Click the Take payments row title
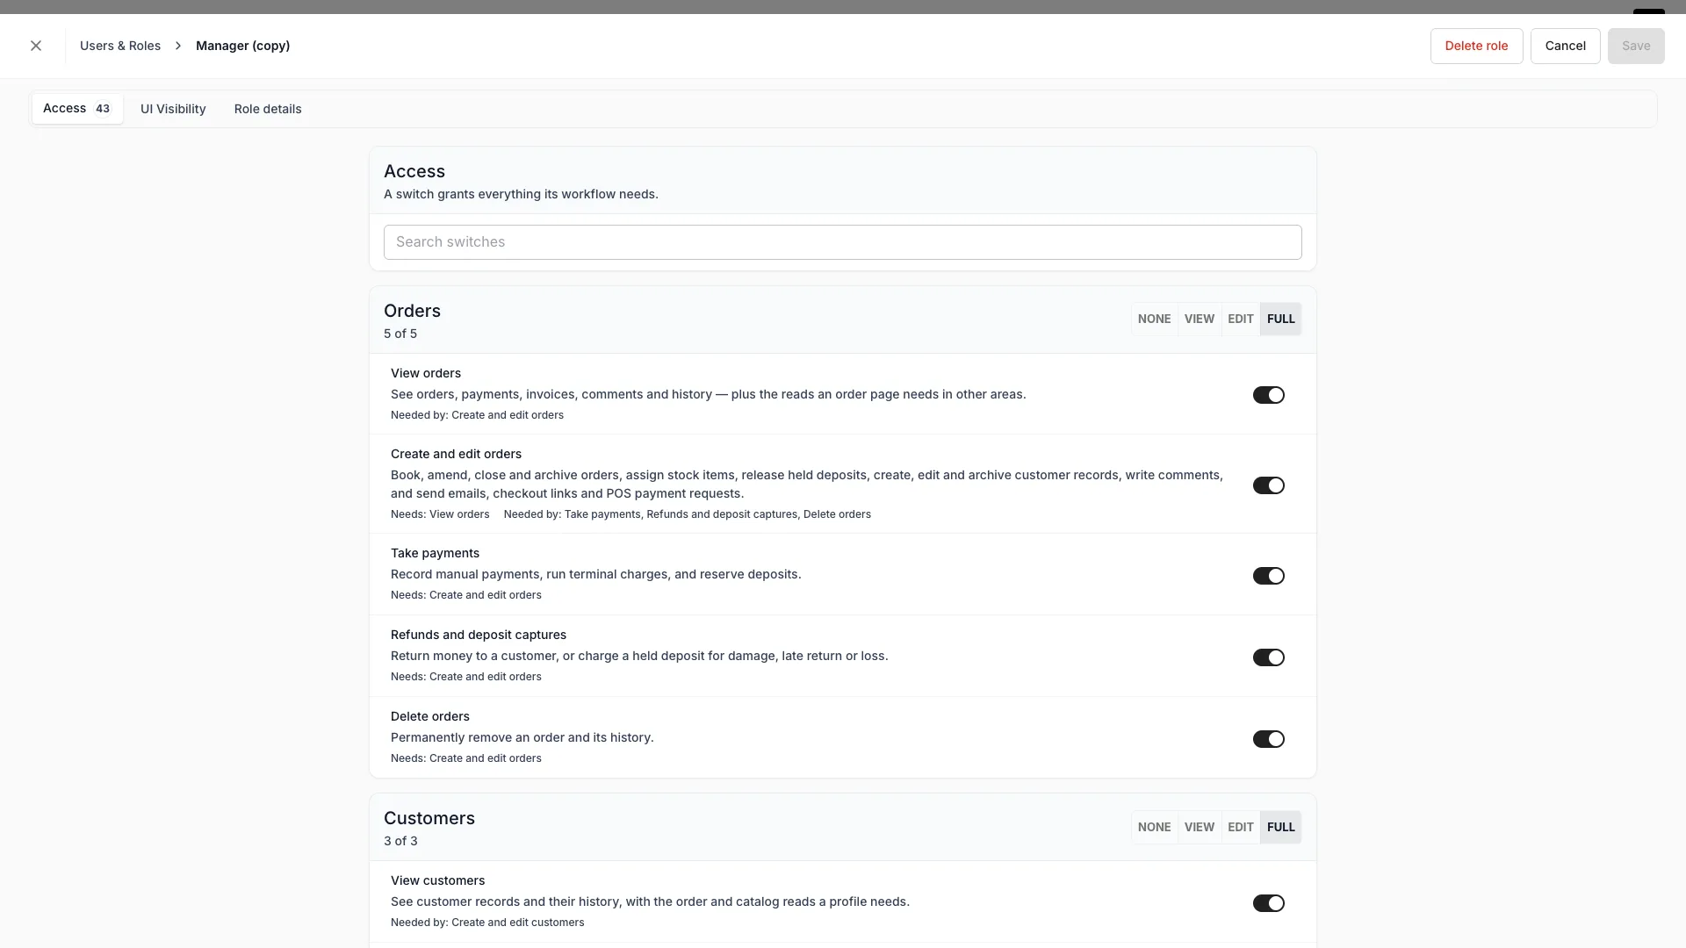This screenshot has width=1686, height=948. [435, 553]
